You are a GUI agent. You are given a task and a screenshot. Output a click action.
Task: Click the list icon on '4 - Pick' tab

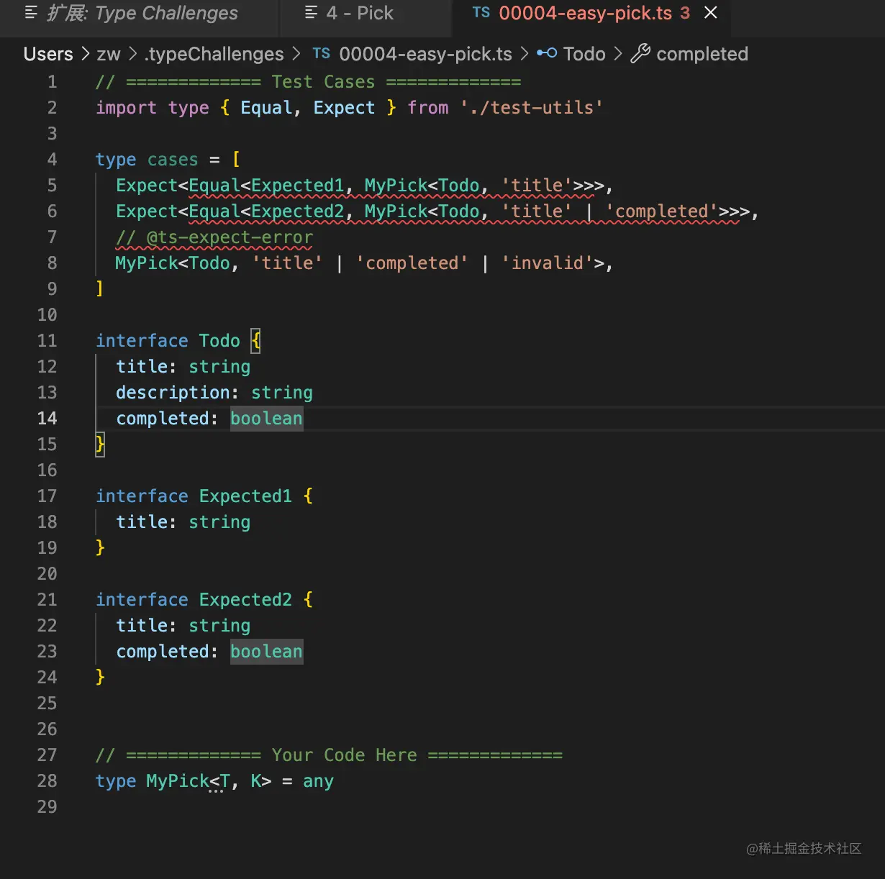[311, 13]
